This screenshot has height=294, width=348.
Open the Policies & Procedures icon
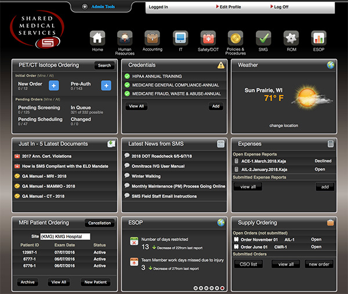pos(235,38)
